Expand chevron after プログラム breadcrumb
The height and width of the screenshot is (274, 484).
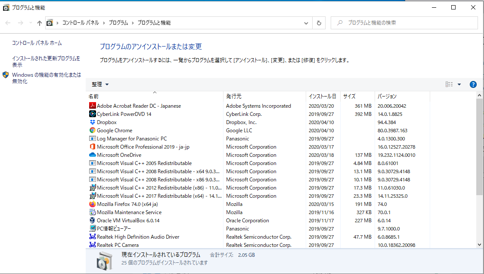tap(133, 23)
